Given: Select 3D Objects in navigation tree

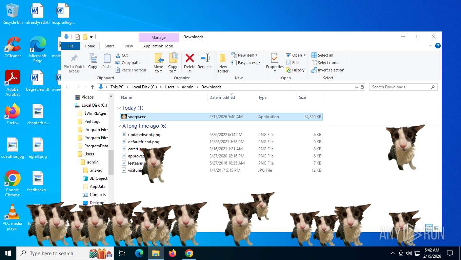Looking at the screenshot, I should 96,178.
